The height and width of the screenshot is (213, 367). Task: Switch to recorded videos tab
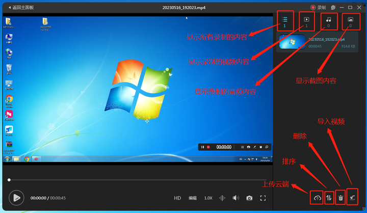306,22
